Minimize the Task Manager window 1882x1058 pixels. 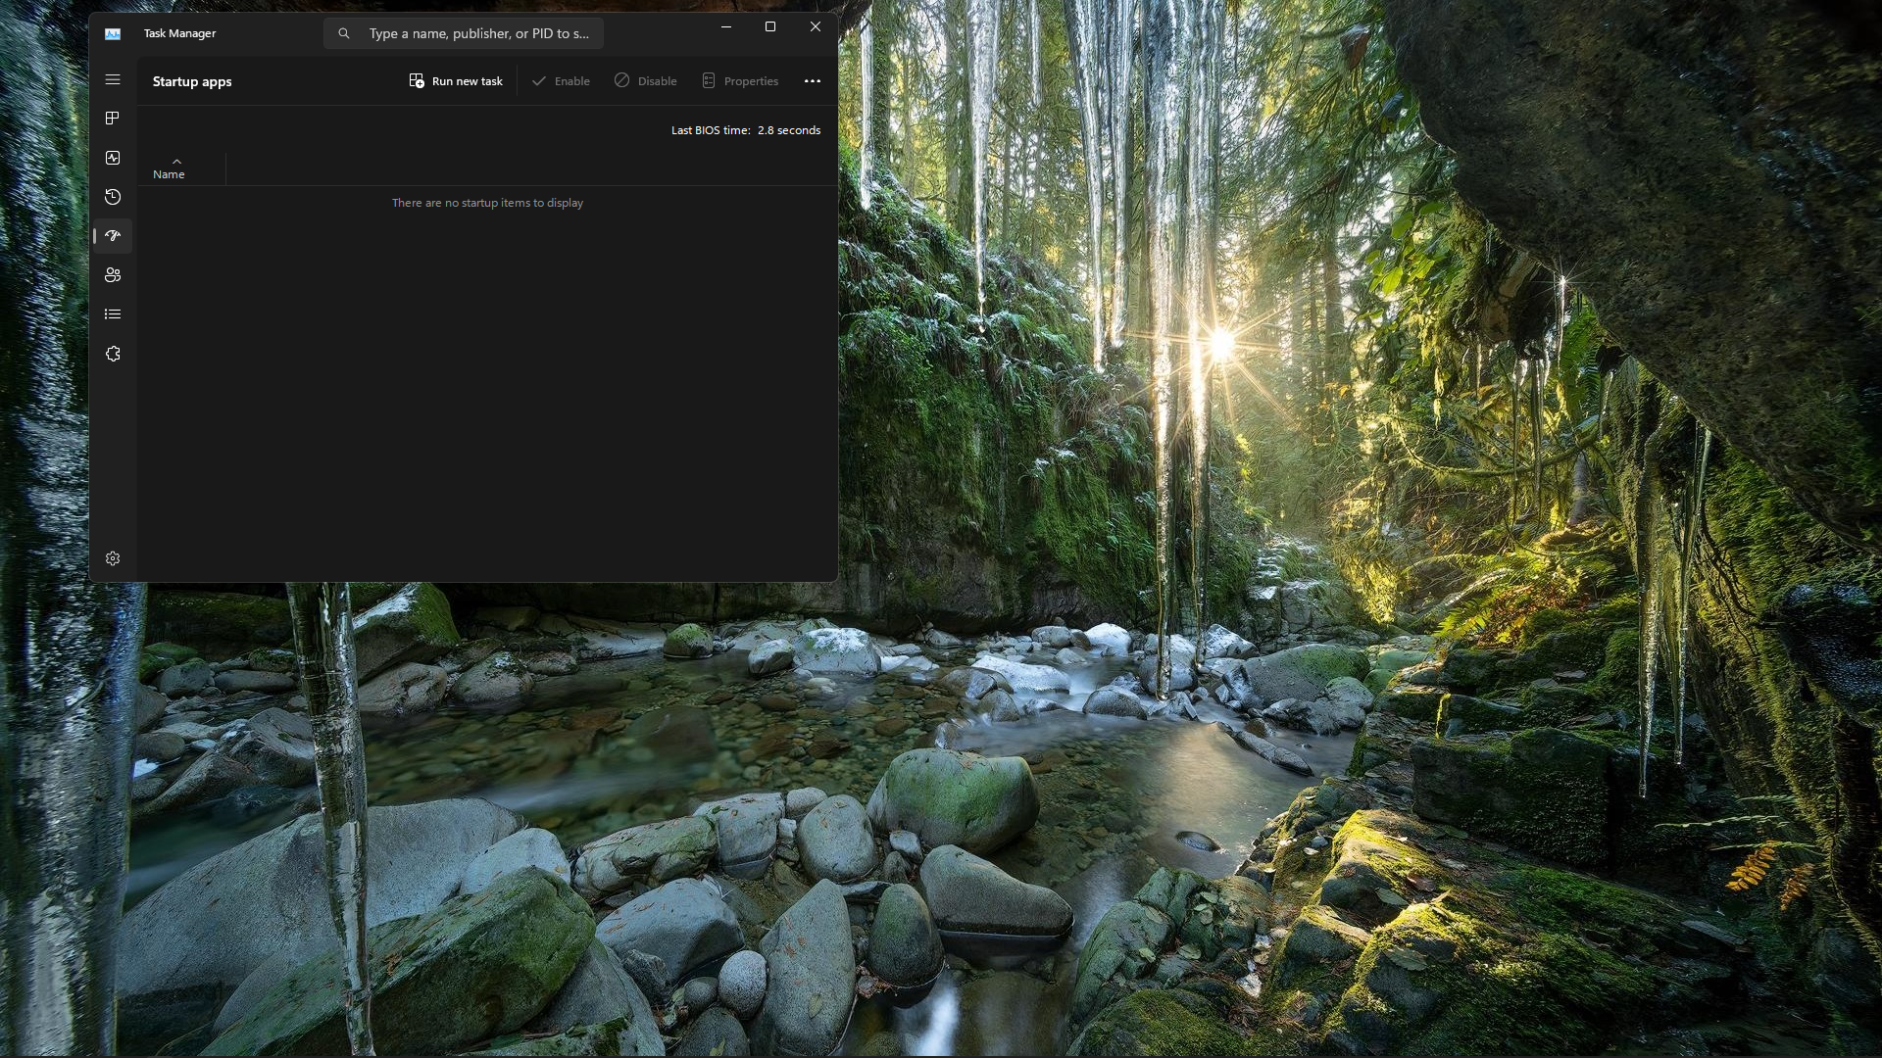click(x=726, y=26)
